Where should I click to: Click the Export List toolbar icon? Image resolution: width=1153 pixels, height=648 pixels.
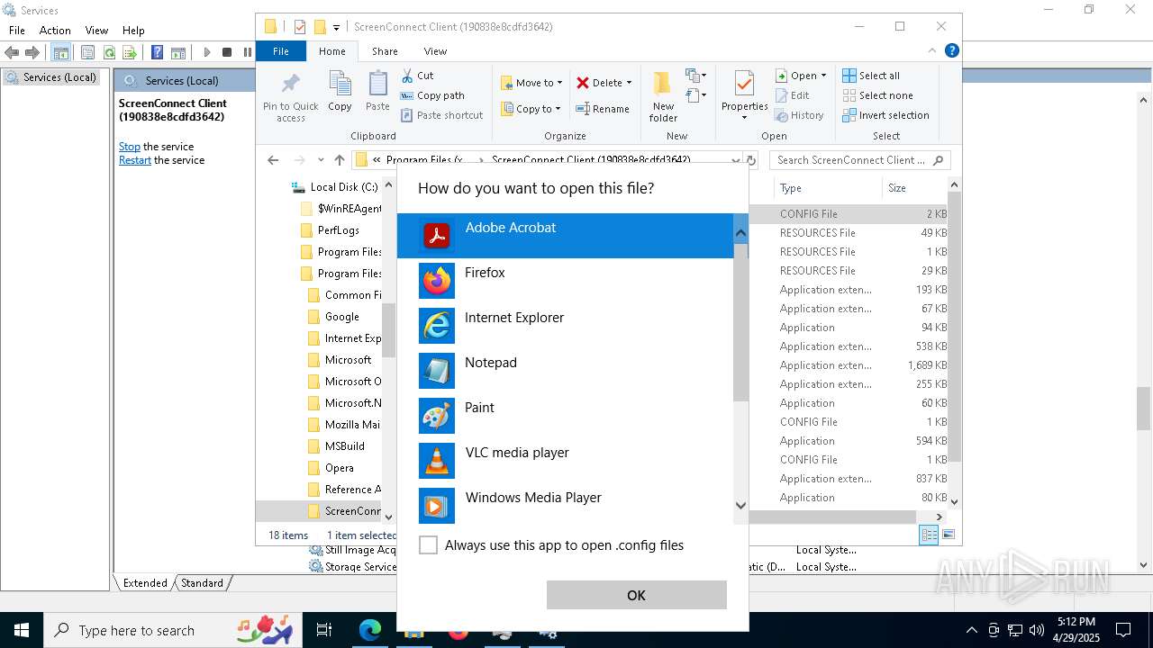pos(130,53)
